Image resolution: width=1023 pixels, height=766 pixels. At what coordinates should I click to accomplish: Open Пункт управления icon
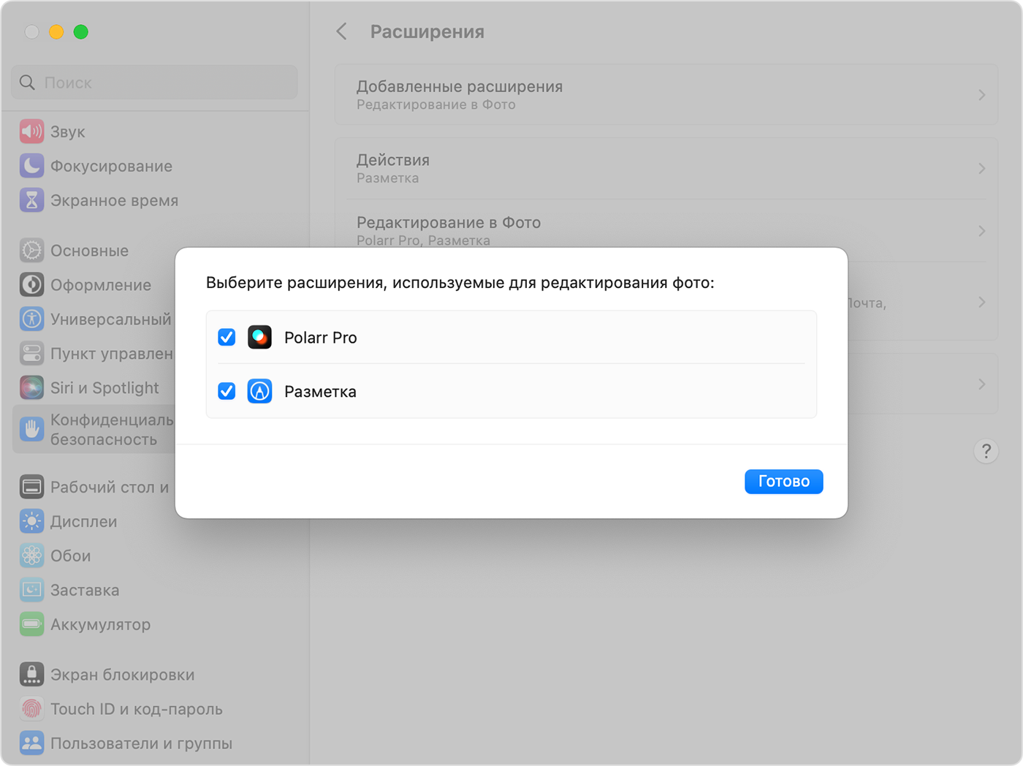click(31, 353)
